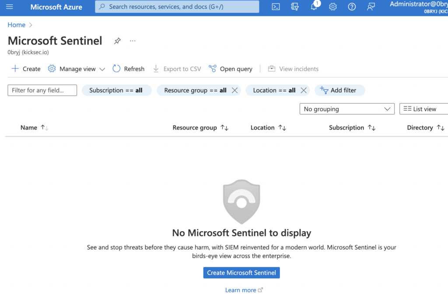Viewport: 448px width, 296px height.
Task: Open the more options ellipsis beside title
Action: tap(133, 41)
